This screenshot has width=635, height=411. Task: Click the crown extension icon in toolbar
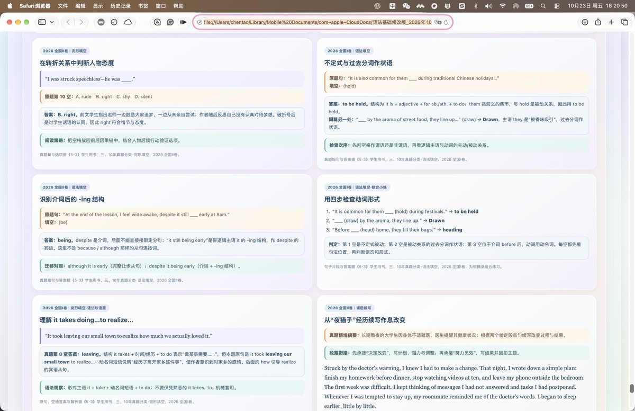point(101,22)
